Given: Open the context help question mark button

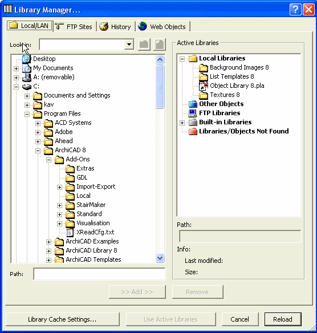Looking at the screenshot, I should 295,10.
